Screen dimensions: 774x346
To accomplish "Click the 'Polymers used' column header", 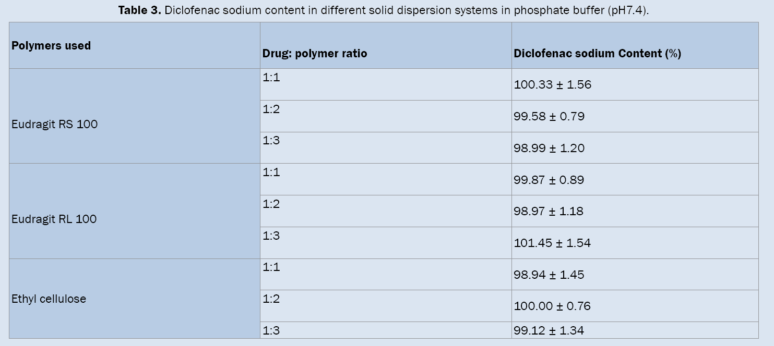I will pyautogui.click(x=51, y=46).
